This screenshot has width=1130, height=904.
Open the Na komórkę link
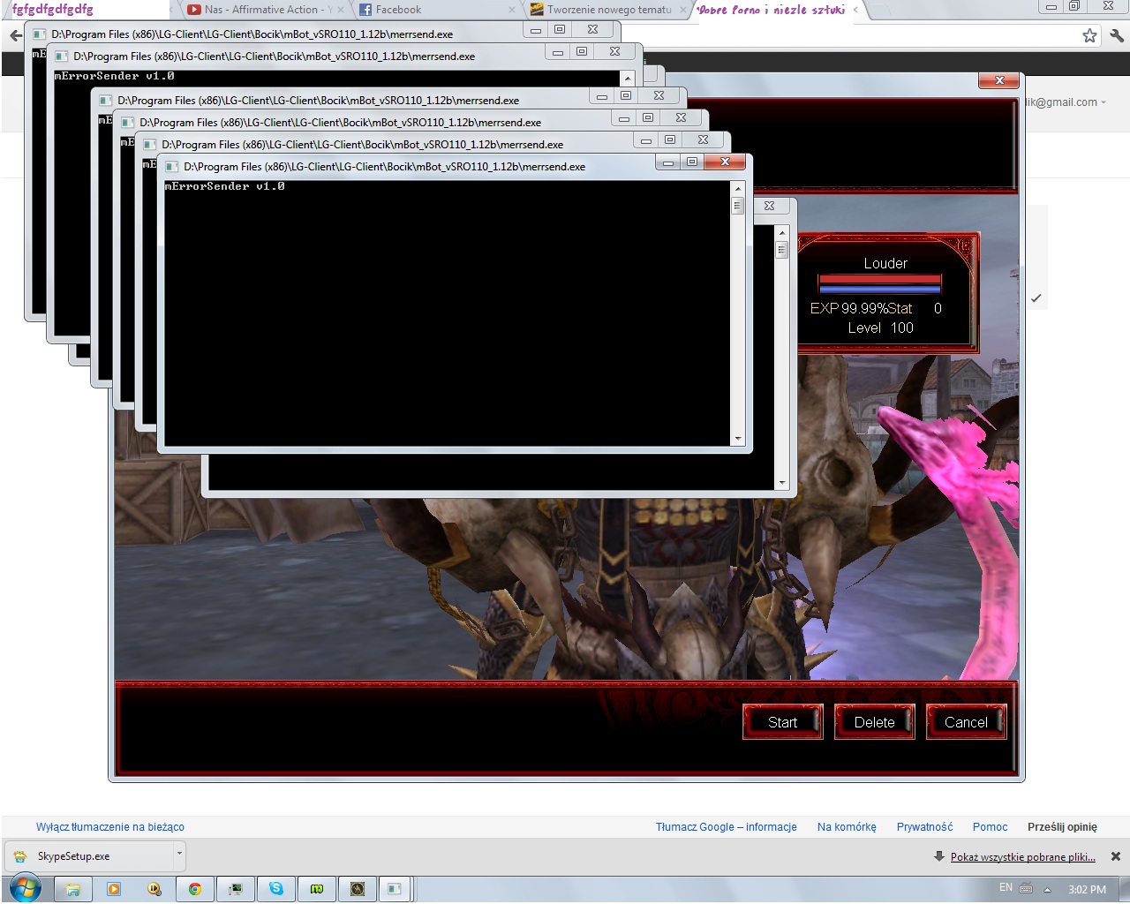[847, 827]
